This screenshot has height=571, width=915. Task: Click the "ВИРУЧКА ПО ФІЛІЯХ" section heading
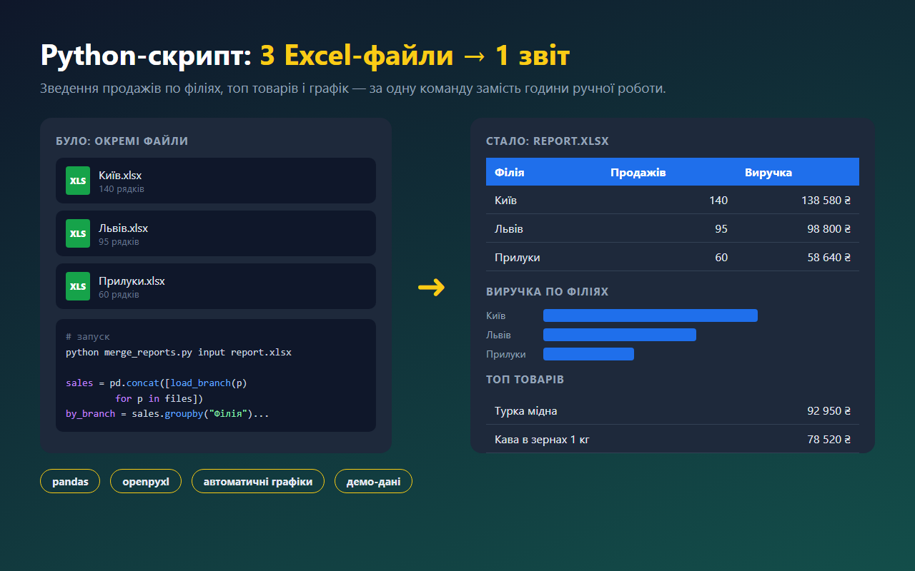tap(548, 292)
